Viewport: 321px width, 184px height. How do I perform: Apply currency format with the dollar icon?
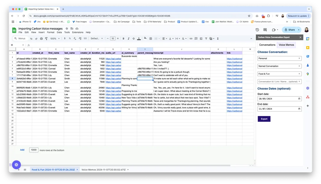[x=65, y=38]
